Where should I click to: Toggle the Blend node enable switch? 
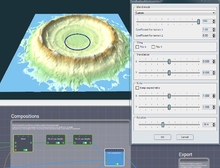25,150
